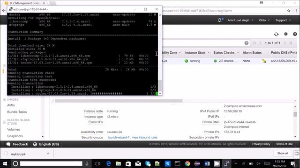Open Terms of Use link
This screenshot has width=300, height=168.
tap(284, 144)
